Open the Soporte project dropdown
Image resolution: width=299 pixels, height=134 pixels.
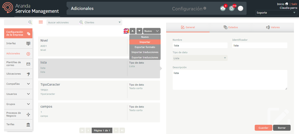click(x=276, y=13)
